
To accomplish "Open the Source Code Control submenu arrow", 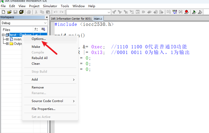I will click(74, 101).
